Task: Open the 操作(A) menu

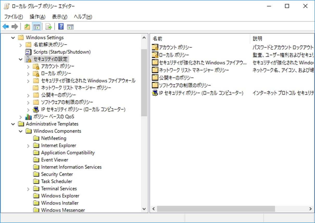Action: tap(37, 16)
